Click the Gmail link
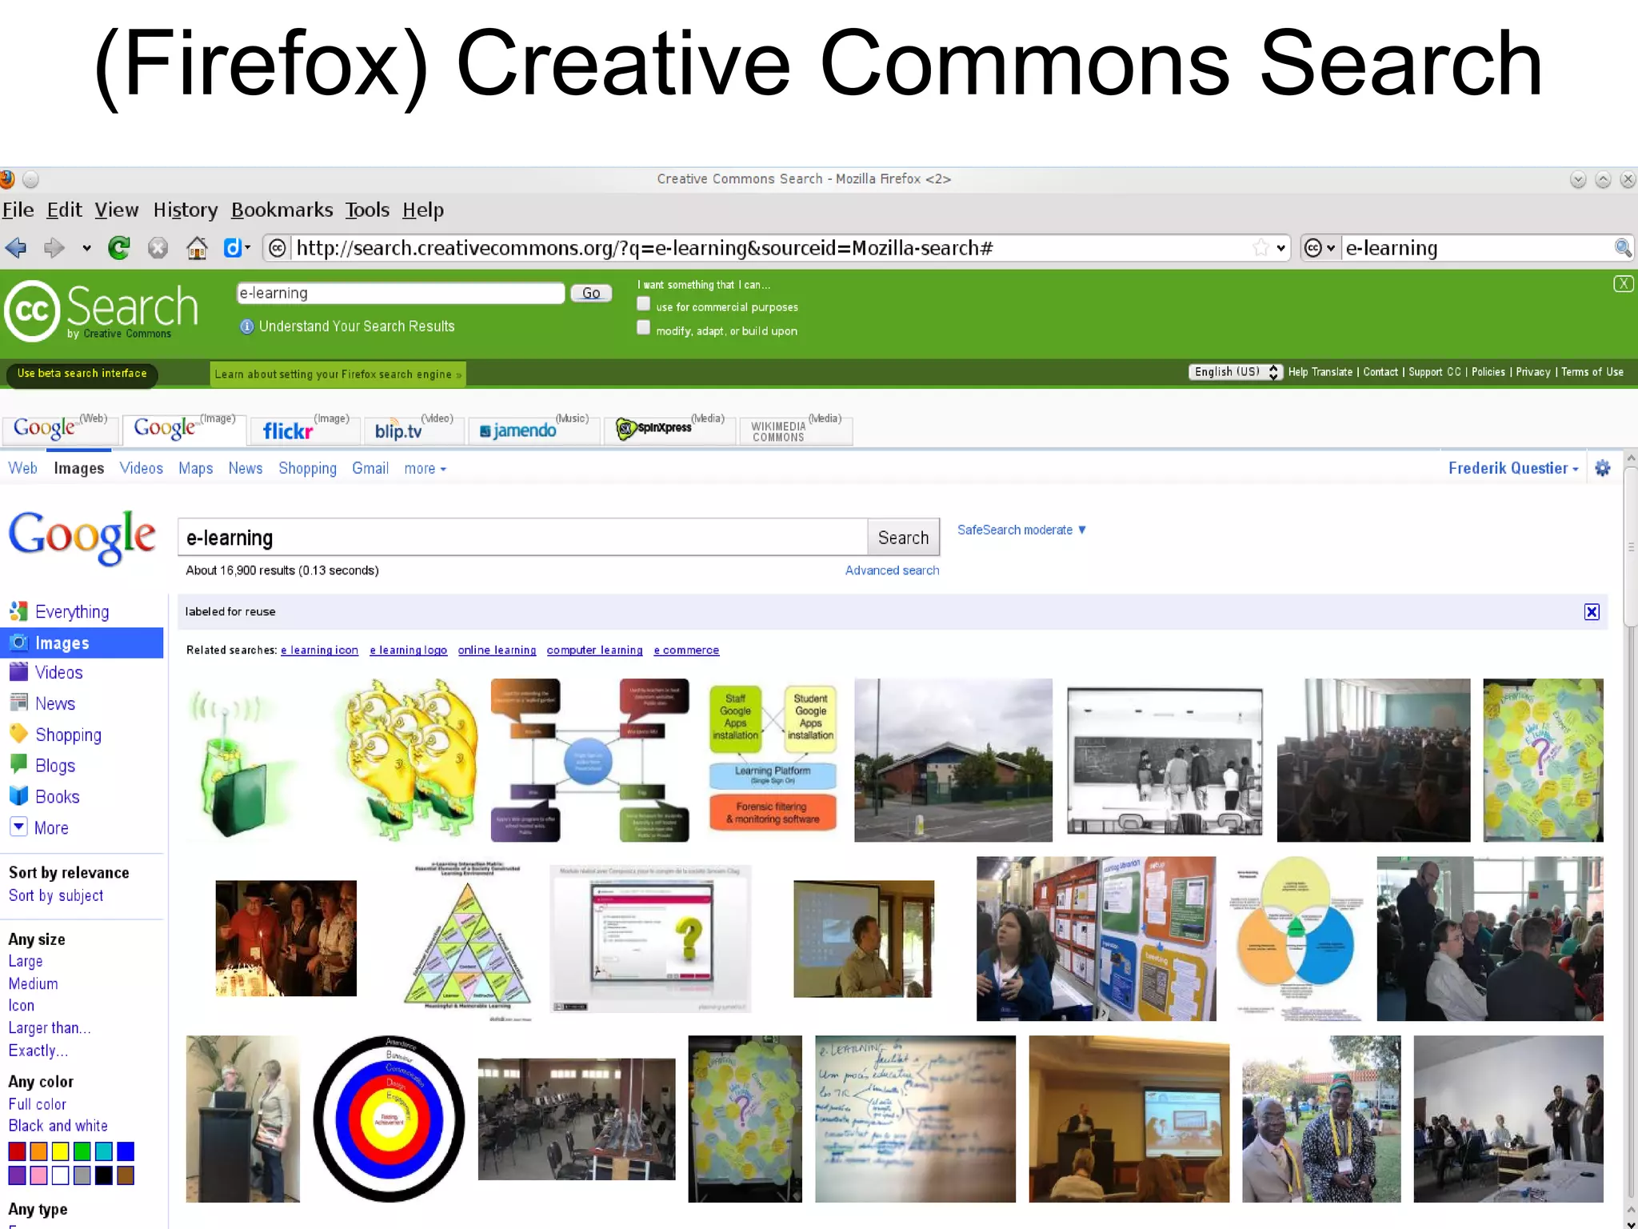 [x=370, y=469]
